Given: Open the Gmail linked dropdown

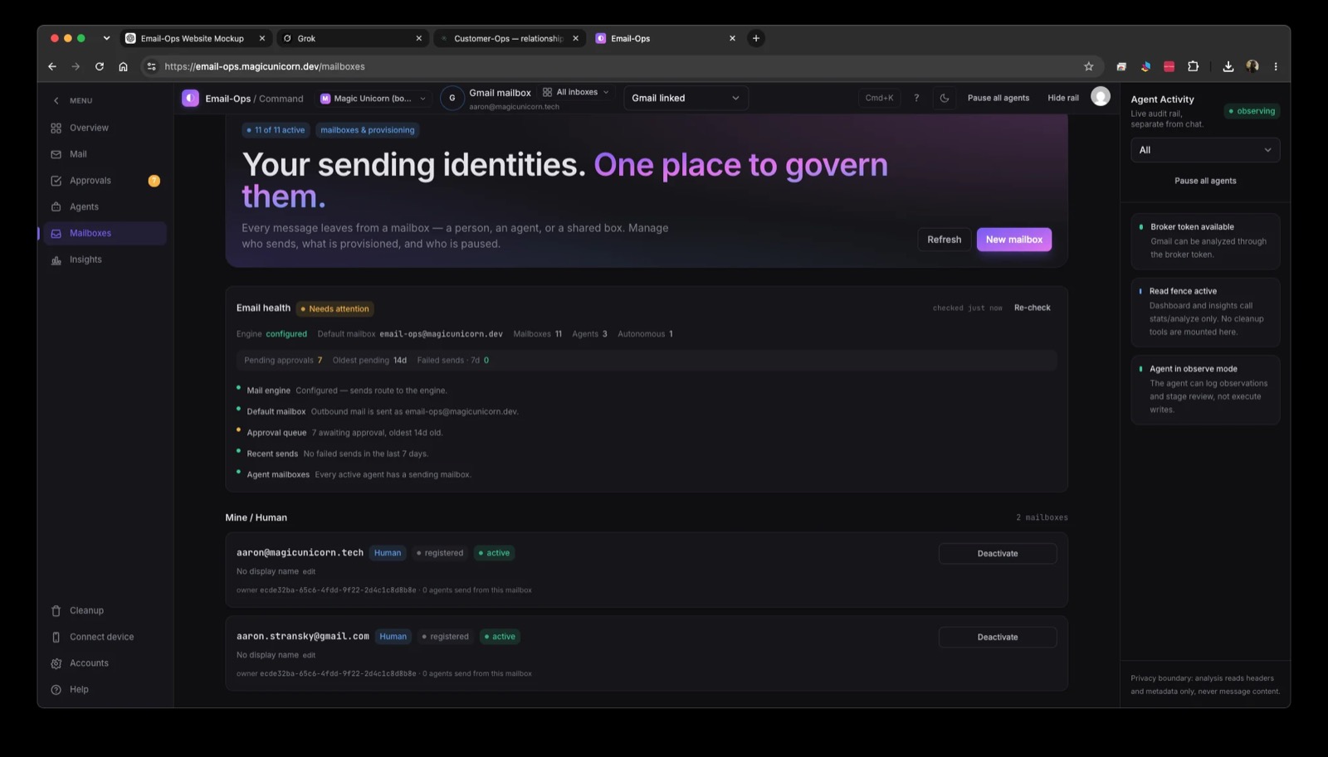Looking at the screenshot, I should point(686,98).
